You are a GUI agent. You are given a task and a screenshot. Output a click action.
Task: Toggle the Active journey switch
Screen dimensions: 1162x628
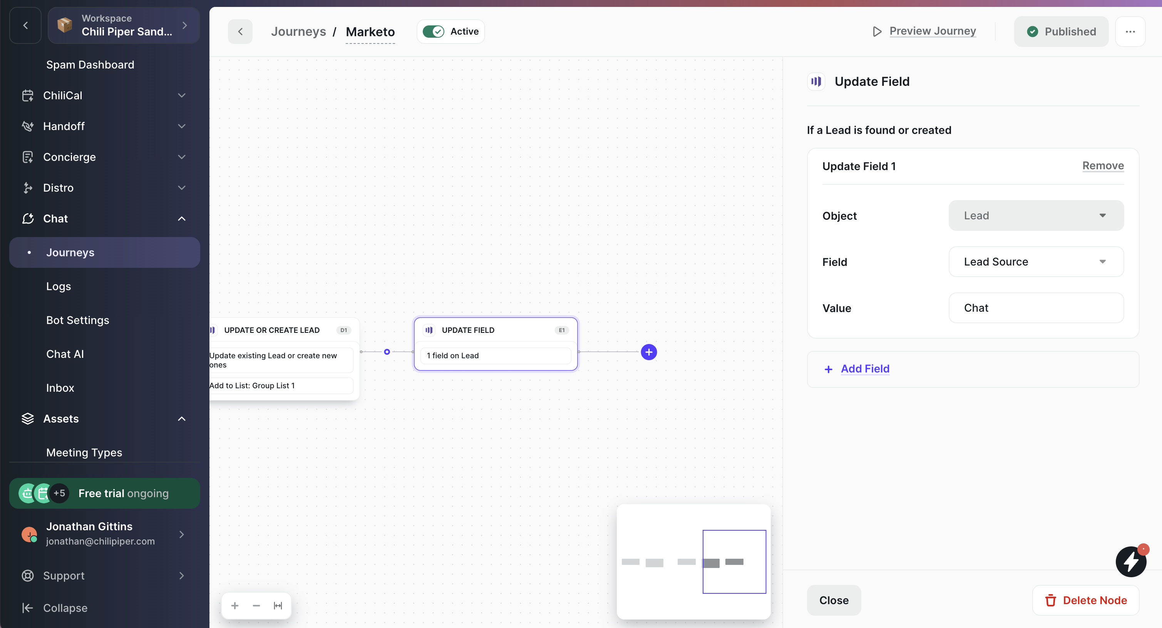pyautogui.click(x=434, y=32)
